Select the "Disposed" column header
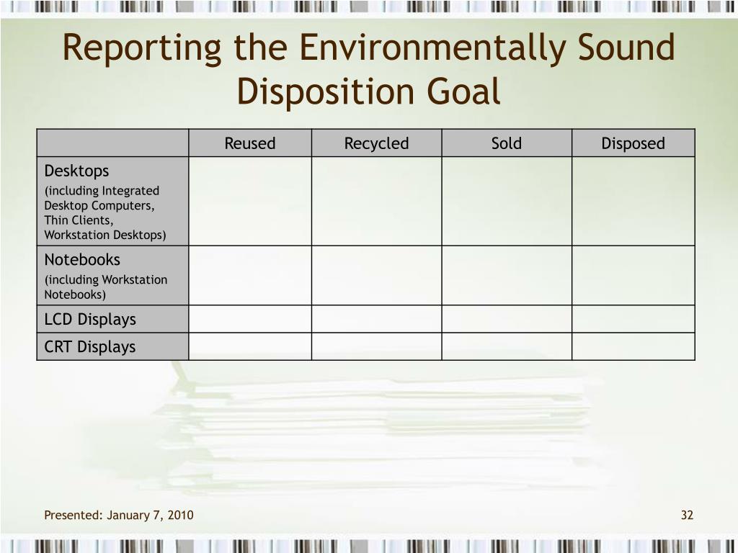This screenshot has height=553, width=738. [x=633, y=143]
